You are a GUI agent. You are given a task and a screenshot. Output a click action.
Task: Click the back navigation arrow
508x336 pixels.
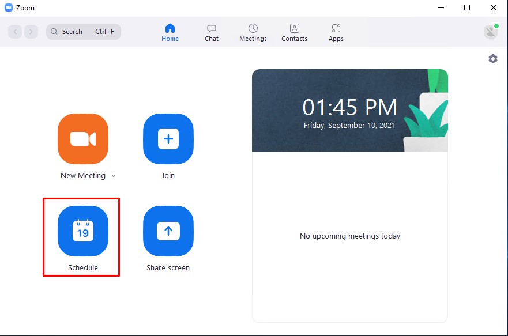coord(15,31)
